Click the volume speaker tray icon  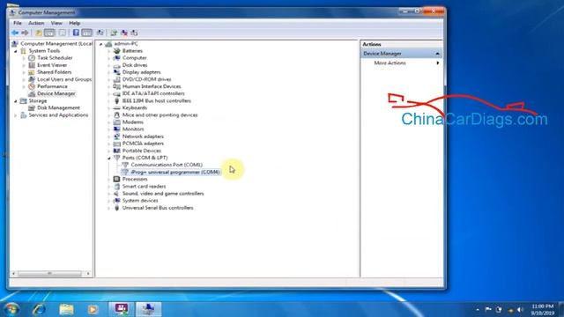click(x=520, y=309)
